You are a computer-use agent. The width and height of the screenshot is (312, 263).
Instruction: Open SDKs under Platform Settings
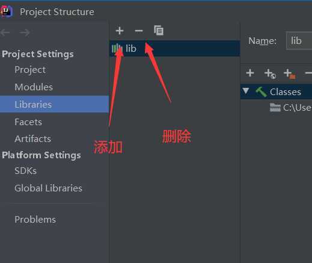point(25,171)
